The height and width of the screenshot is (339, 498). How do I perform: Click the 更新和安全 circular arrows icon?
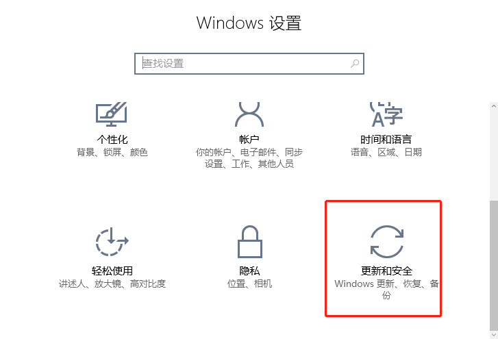coord(387,242)
